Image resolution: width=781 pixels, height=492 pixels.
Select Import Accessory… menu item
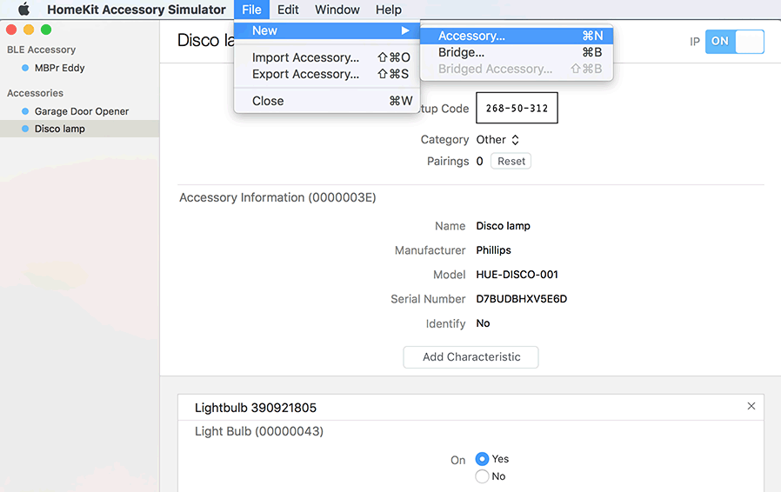[327, 57]
